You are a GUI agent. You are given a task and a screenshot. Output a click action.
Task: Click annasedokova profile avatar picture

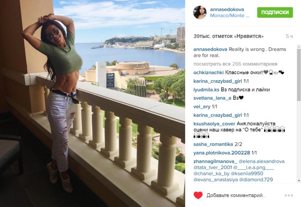click(x=200, y=12)
